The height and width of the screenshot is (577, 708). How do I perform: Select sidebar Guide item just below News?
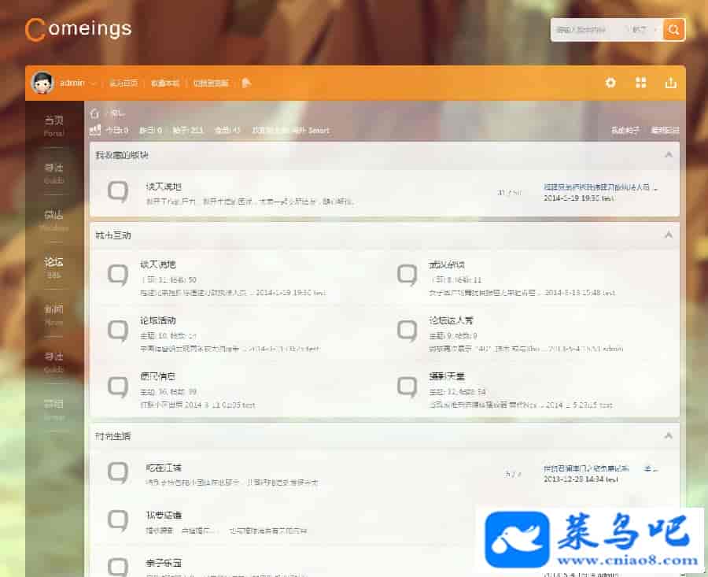tap(53, 362)
